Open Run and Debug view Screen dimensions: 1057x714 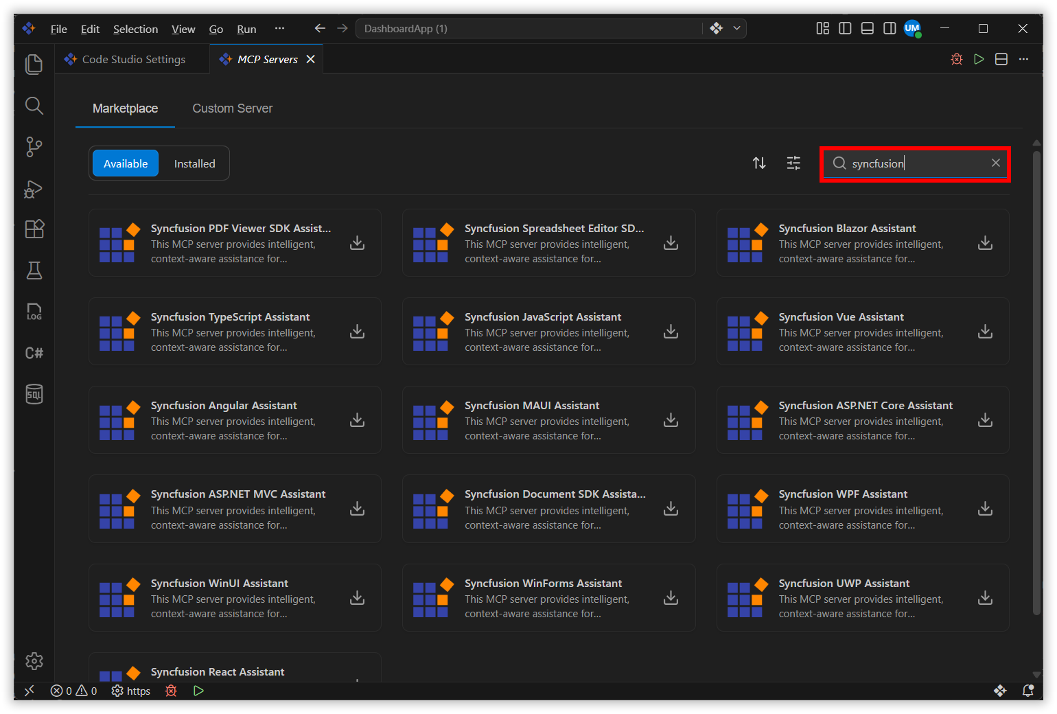tap(34, 189)
